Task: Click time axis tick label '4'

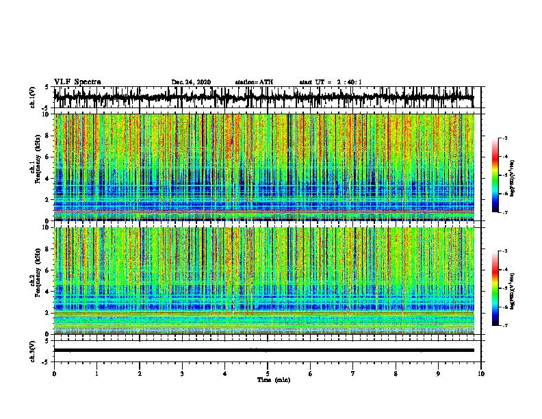Action: coord(225,374)
